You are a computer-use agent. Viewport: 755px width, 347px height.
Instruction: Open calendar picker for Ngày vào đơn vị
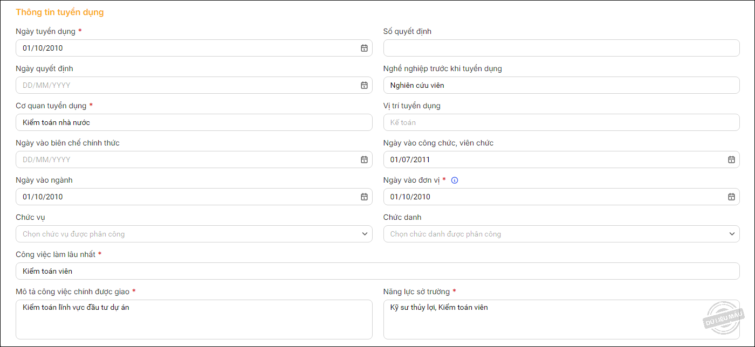731,197
